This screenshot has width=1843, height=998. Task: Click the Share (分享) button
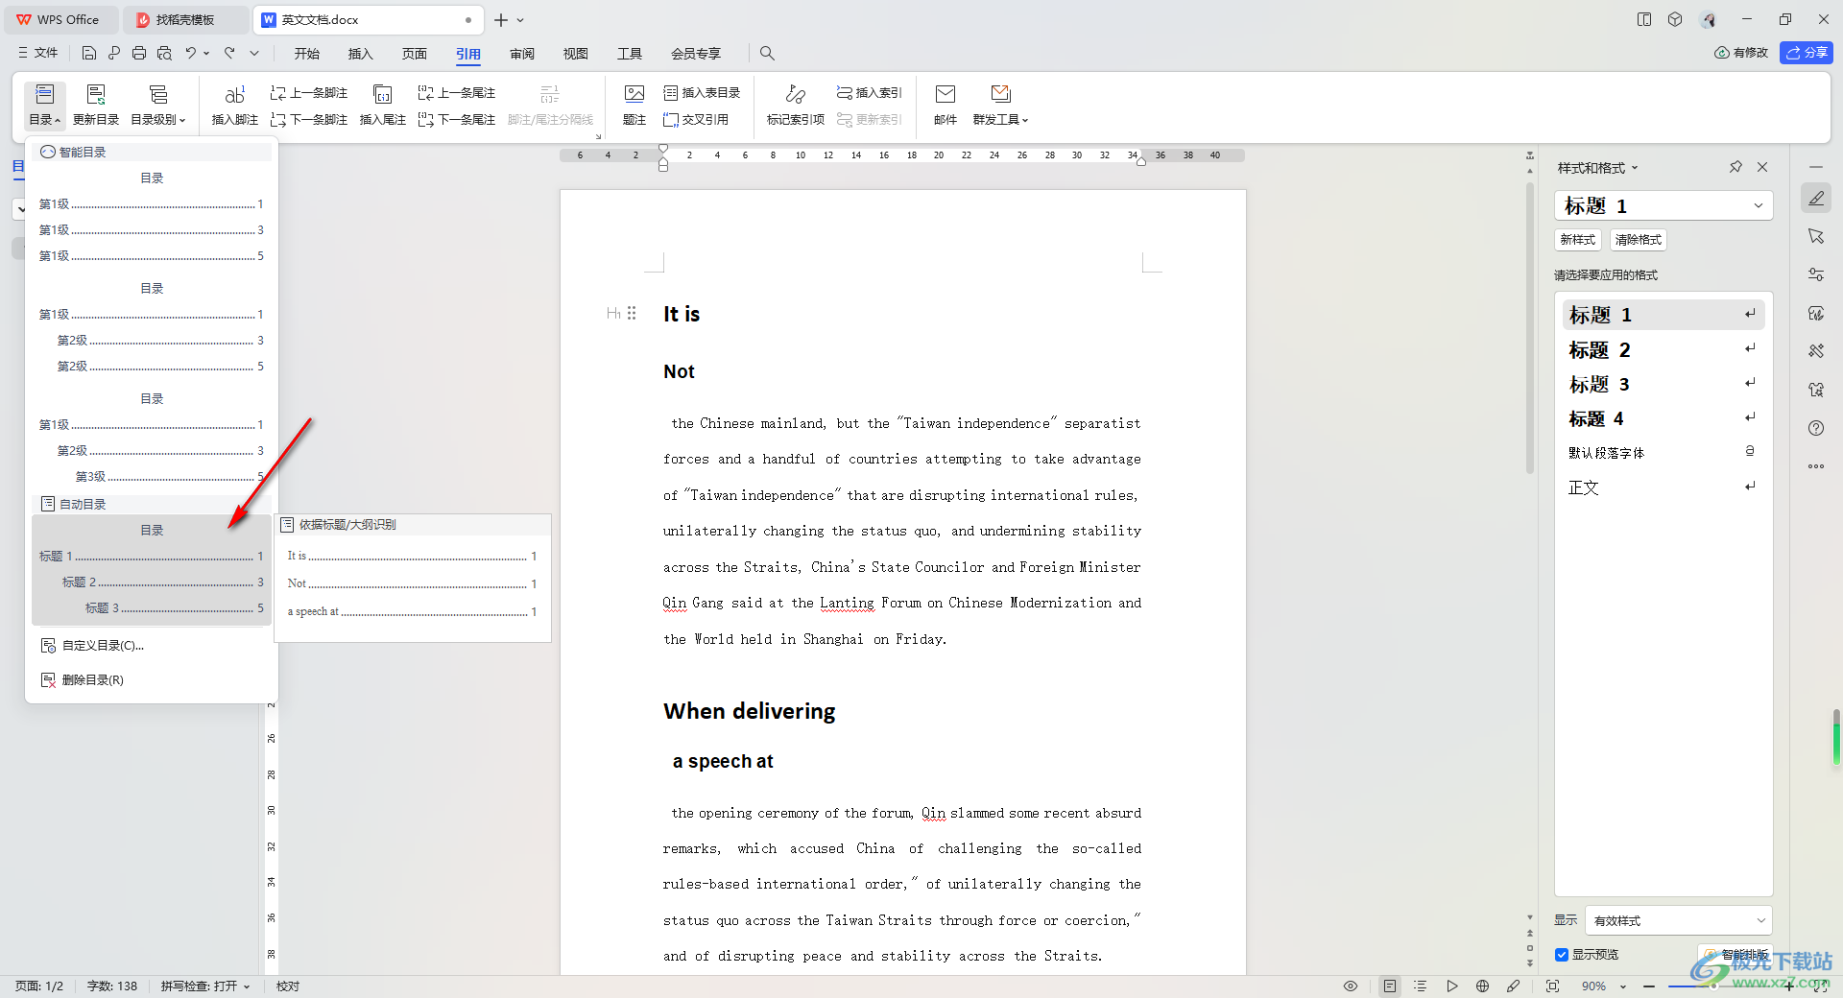click(x=1807, y=53)
